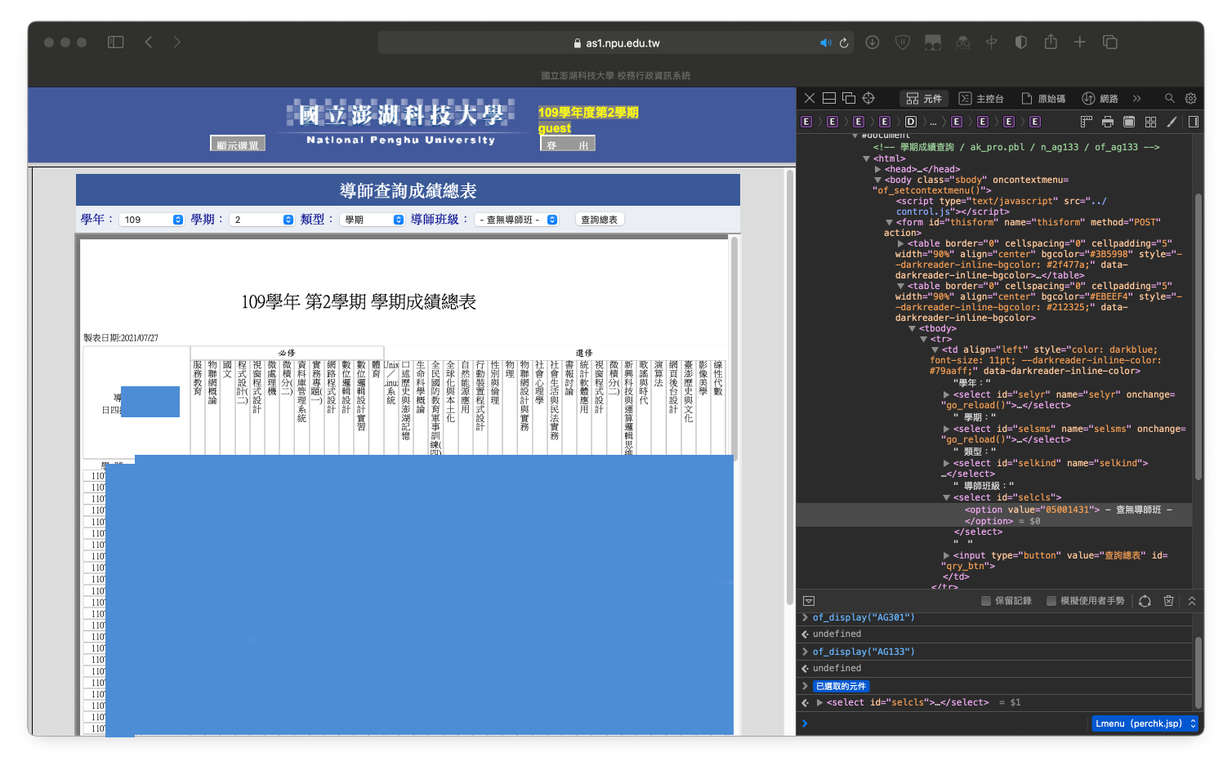Screen dimensions: 1232x770
Task: Switch to the 網路 (Network) tab
Action: coord(1100,98)
